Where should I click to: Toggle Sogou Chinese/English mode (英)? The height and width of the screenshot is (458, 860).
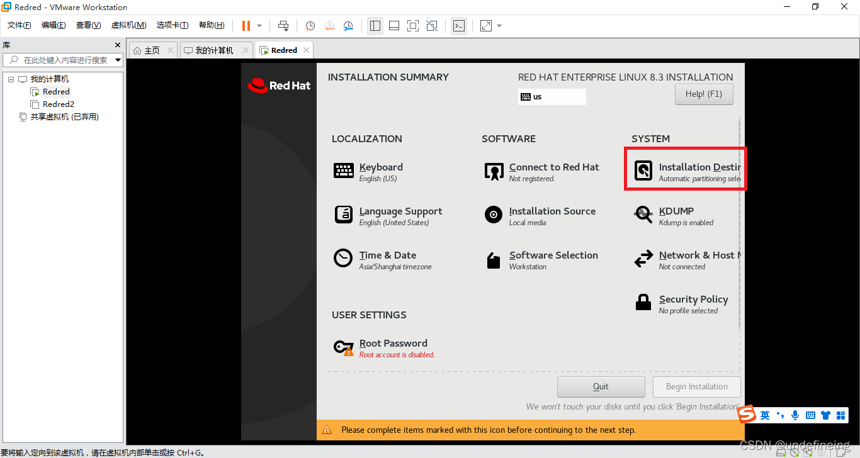pos(765,415)
